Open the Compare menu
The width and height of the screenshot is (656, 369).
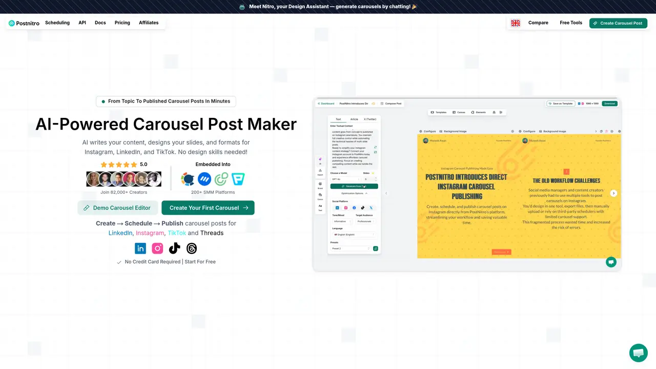point(538,23)
